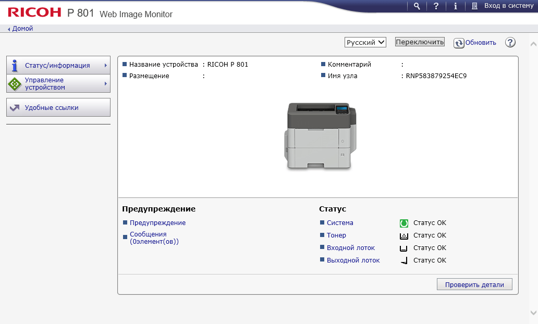Click the info icon in top bar

coord(456,6)
